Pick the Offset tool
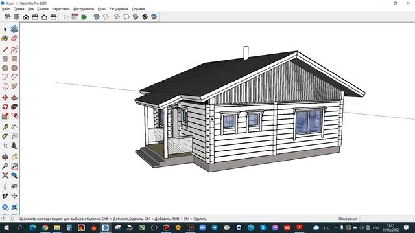 click(14, 116)
